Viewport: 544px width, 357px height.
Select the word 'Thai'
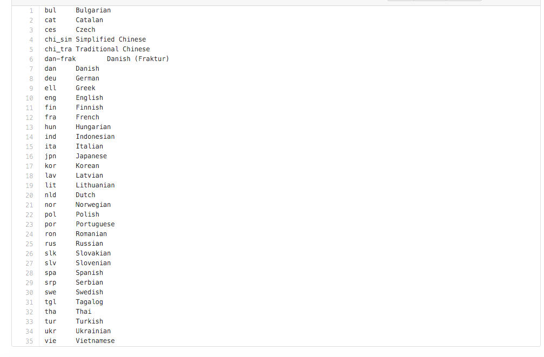84,312
